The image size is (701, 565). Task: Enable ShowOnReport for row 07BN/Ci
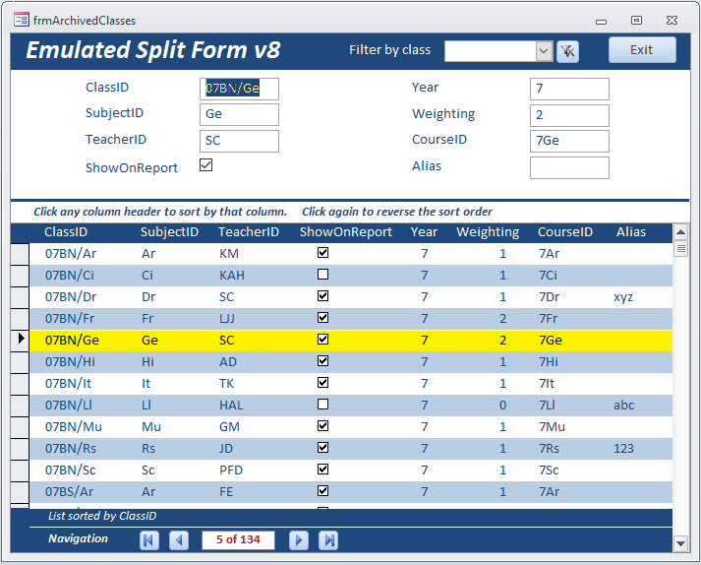pos(322,275)
